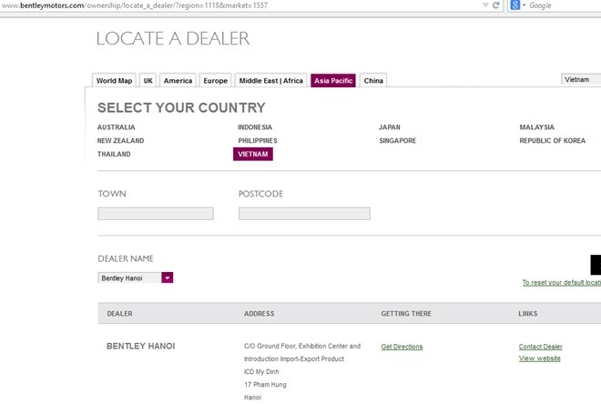The height and width of the screenshot is (404, 601).
Task: Select the America region tab
Action: [178, 81]
